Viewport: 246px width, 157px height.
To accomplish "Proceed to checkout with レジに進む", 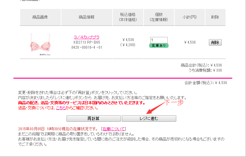I will point(149,118).
